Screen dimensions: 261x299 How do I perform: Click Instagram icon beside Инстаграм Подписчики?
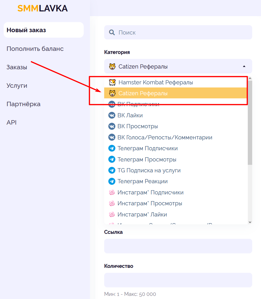click(x=112, y=192)
